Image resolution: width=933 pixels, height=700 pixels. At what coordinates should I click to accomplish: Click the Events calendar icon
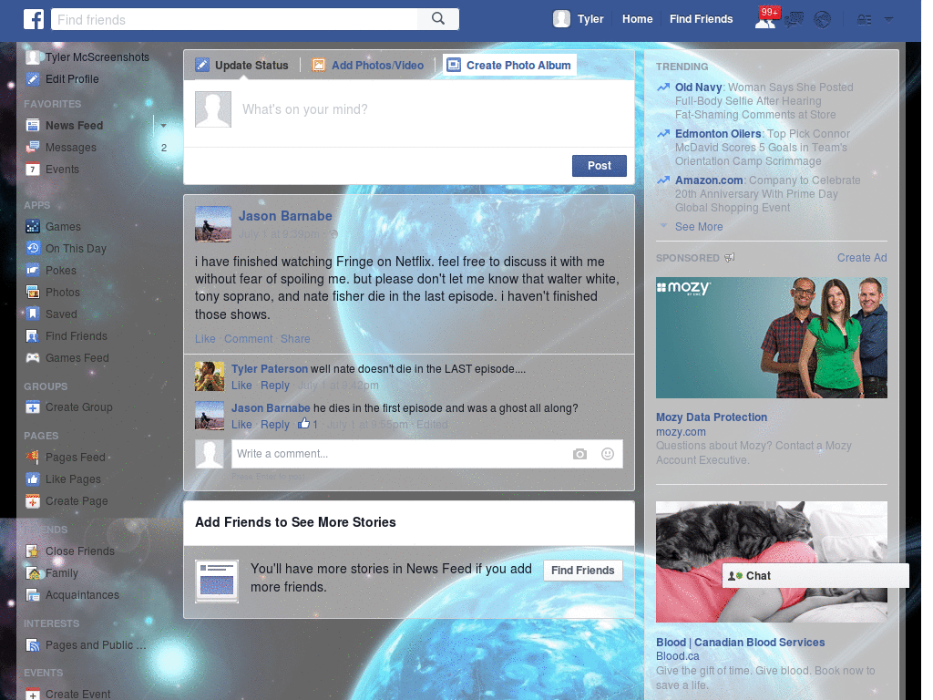[33, 169]
